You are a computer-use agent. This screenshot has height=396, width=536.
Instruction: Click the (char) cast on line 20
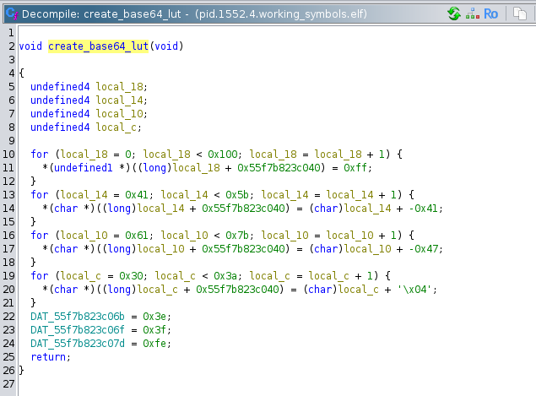tap(320, 290)
